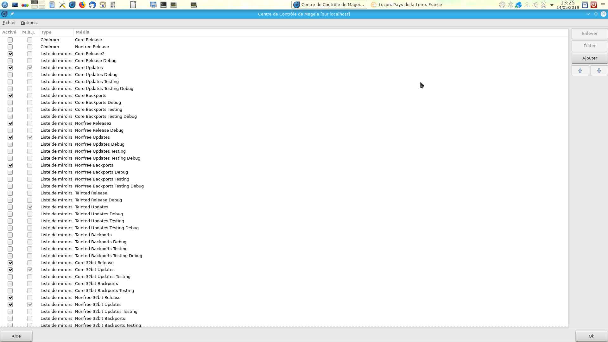Screen dimensions: 608x342
Task: Enable Tainted Updates in Activé column
Action: [x=10, y=207]
